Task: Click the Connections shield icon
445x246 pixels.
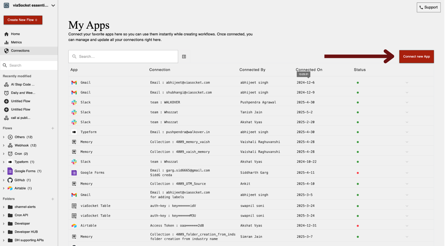Action: point(6,51)
